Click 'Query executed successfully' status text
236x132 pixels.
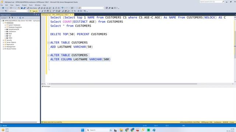(x=52, y=122)
